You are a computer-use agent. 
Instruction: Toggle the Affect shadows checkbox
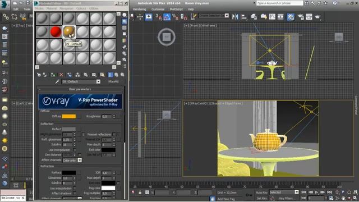tap(75, 193)
